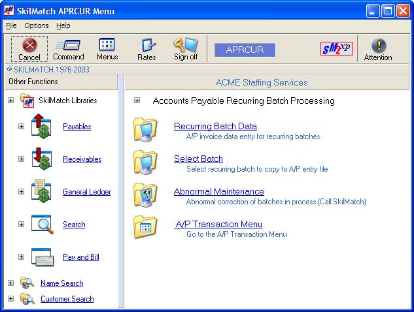
Task: Expand the General Ledger node
Action: 21,192
